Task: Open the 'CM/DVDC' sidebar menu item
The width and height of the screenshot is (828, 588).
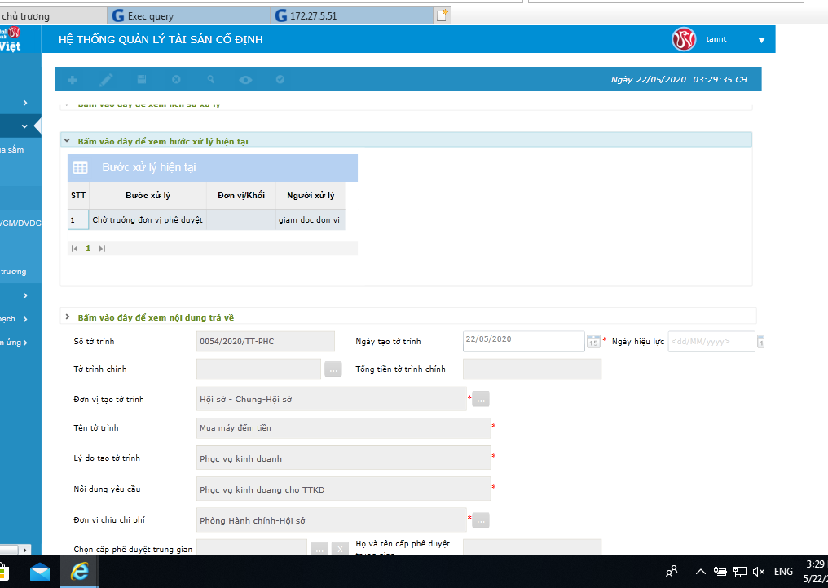Action: coord(20,223)
